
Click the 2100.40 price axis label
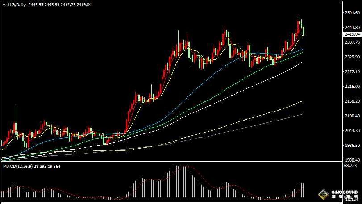tap(352, 116)
